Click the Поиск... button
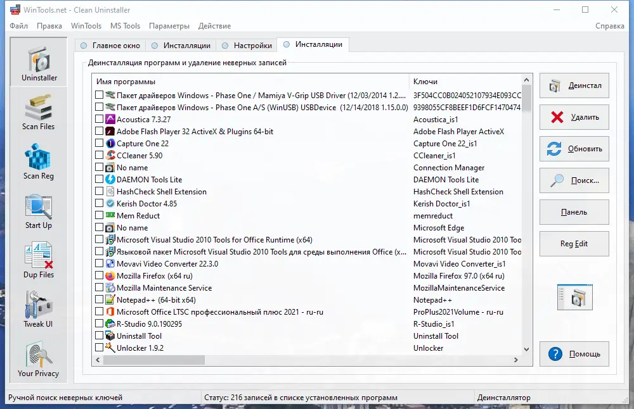 pos(574,180)
